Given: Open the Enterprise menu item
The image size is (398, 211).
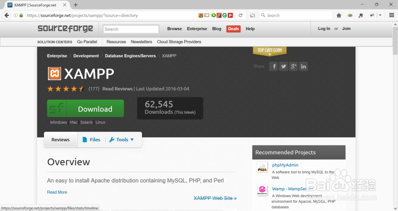Looking at the screenshot, I should [197, 29].
